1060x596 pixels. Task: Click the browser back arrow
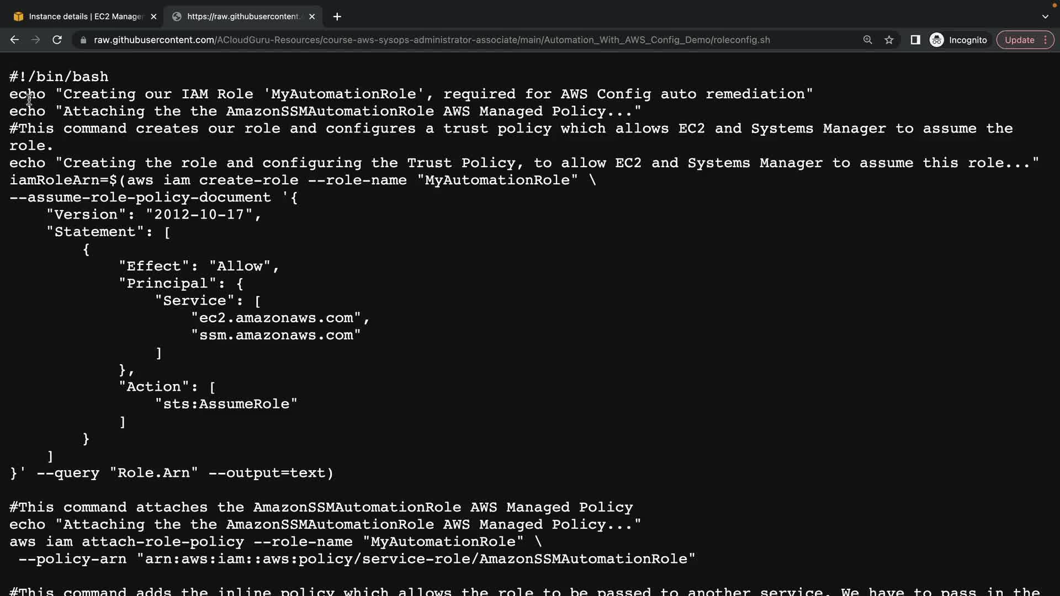pyautogui.click(x=14, y=40)
